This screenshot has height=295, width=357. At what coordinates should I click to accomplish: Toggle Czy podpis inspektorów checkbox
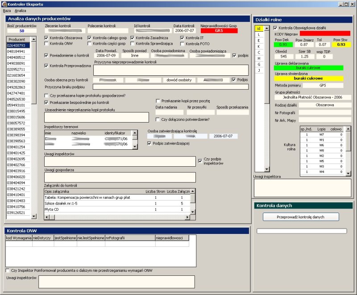coord(200,161)
